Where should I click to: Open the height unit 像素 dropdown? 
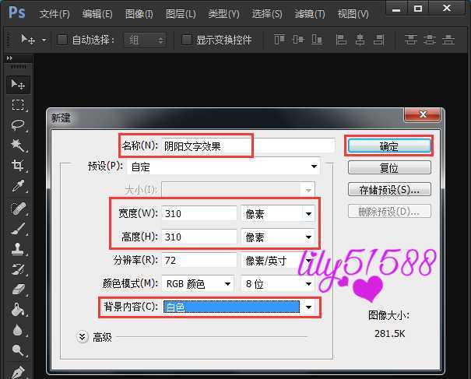[x=278, y=237]
